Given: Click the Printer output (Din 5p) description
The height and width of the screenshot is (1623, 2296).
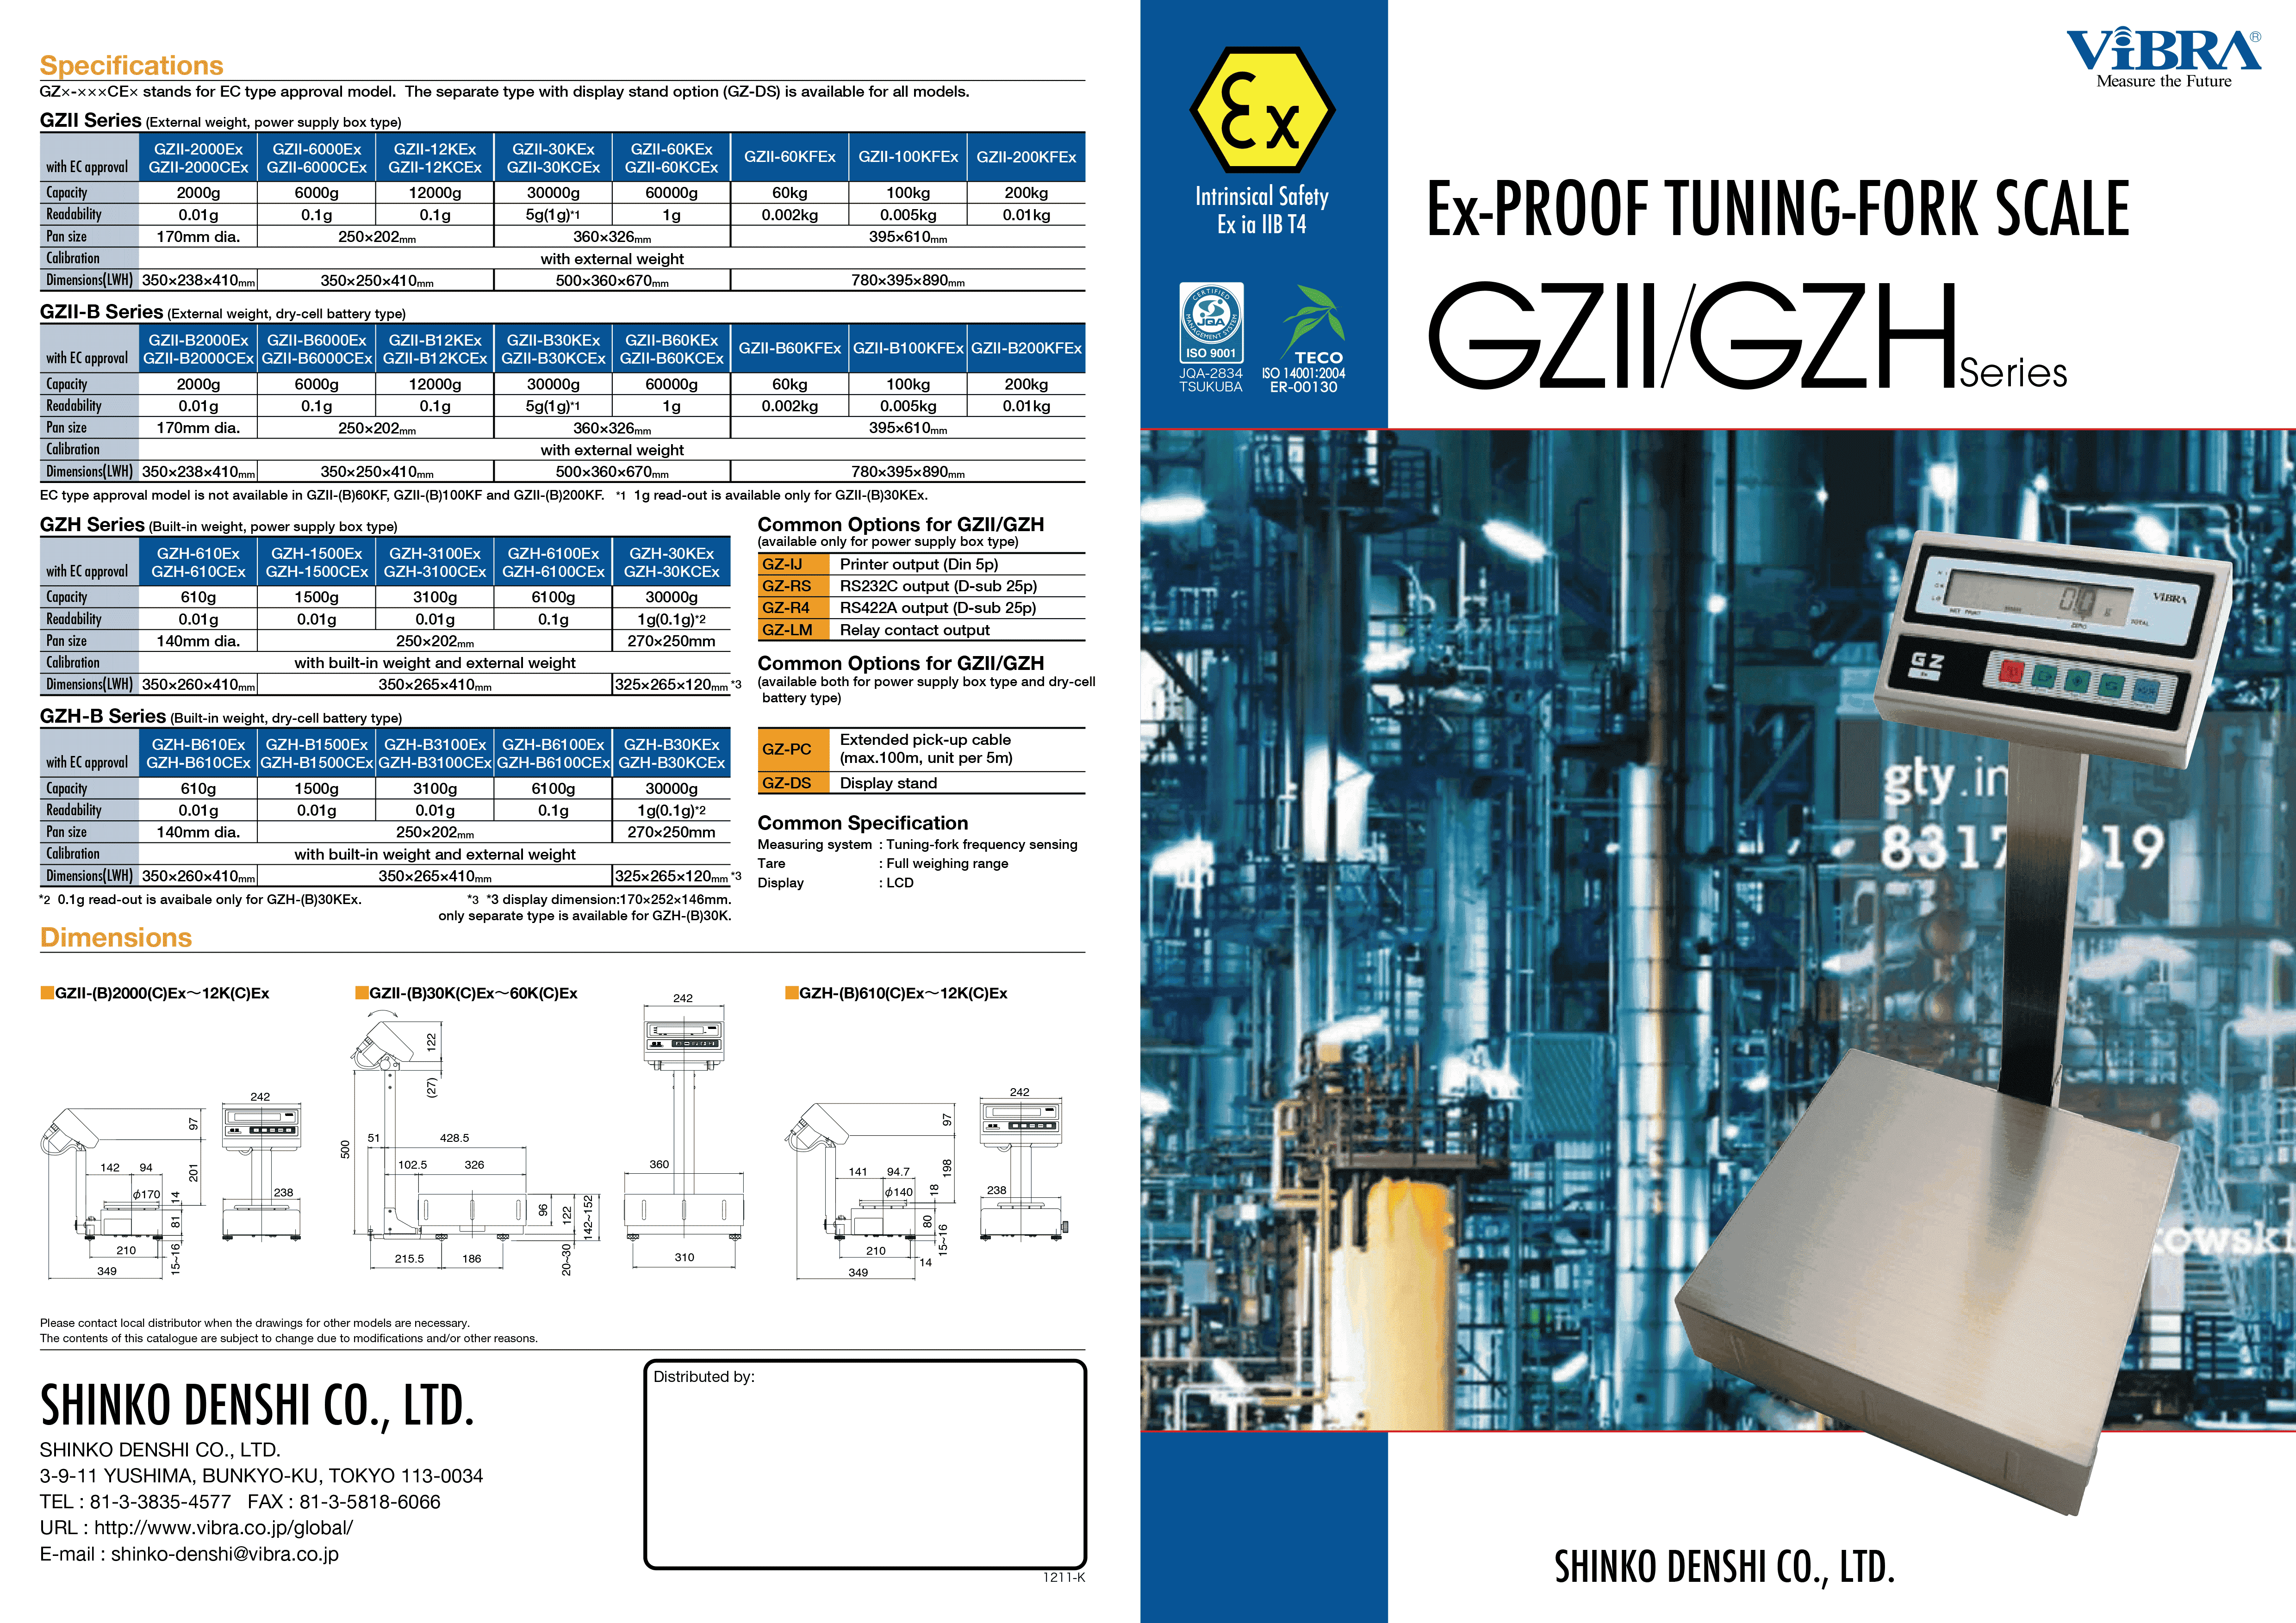Looking at the screenshot, I should 919,564.
